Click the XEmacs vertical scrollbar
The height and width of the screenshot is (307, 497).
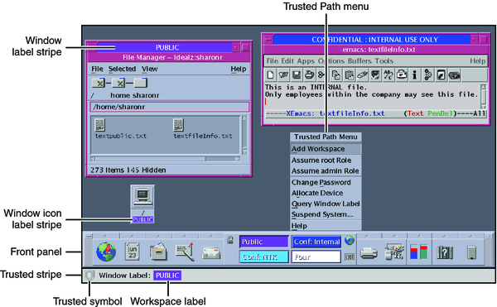483,96
